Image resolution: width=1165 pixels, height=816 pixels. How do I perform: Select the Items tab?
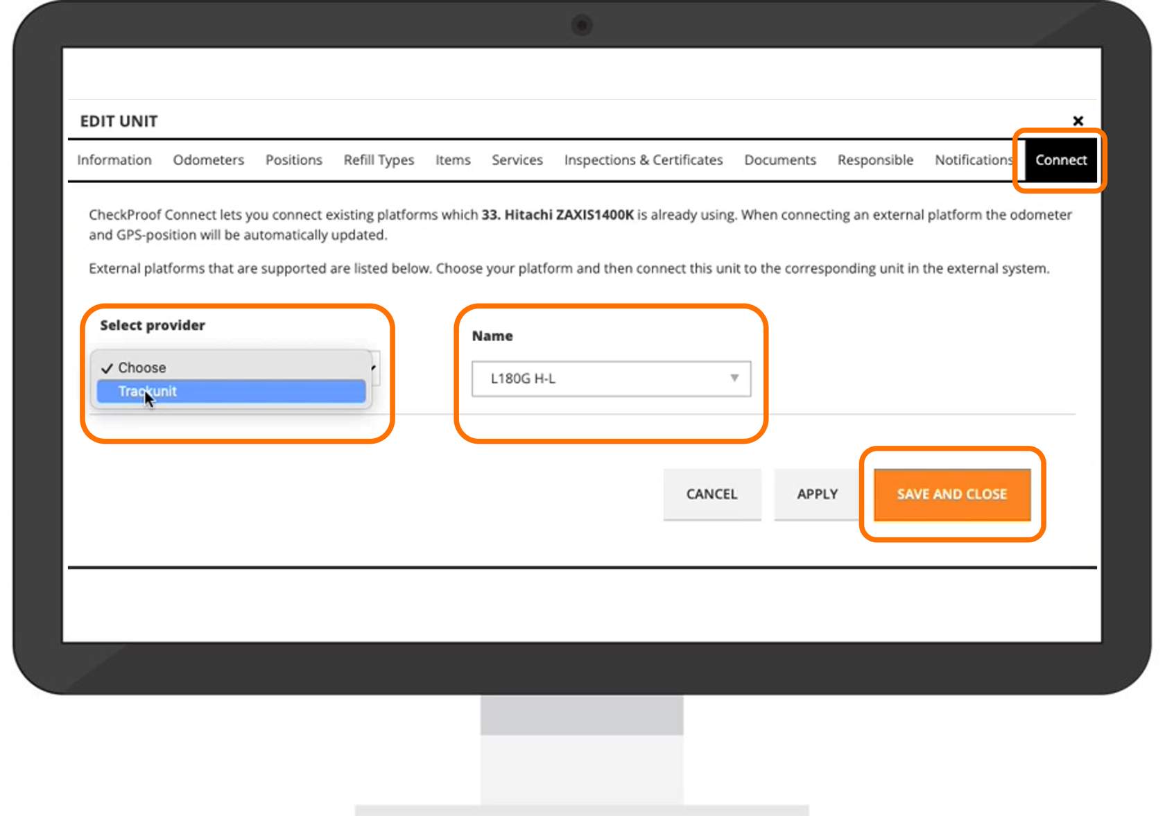click(x=453, y=160)
